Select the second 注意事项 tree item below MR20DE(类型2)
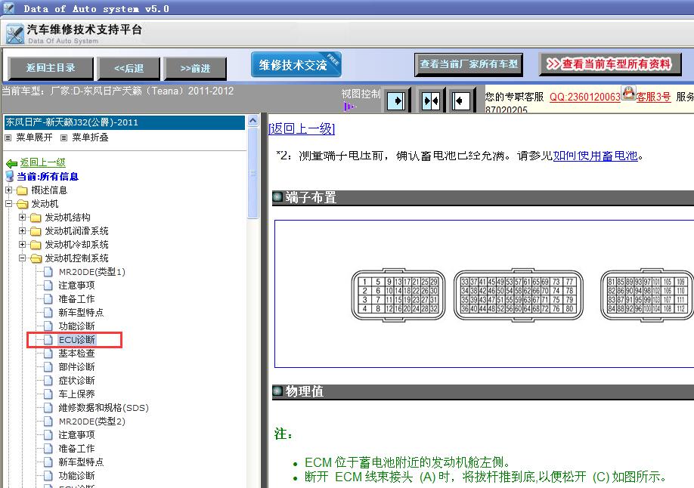 76,435
